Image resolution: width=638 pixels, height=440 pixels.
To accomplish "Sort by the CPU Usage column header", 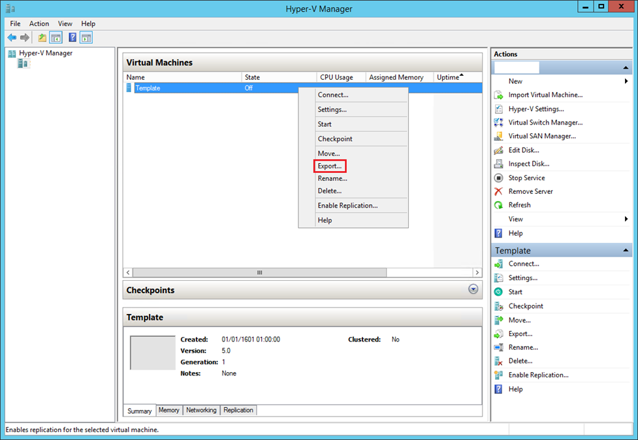I will (x=341, y=77).
